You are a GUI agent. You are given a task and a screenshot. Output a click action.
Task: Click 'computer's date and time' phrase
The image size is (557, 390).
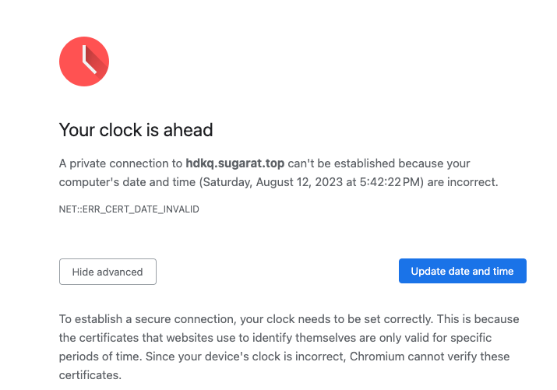pos(127,182)
